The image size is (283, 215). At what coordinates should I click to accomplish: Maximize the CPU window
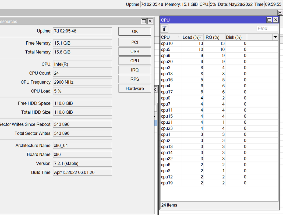point(269,20)
